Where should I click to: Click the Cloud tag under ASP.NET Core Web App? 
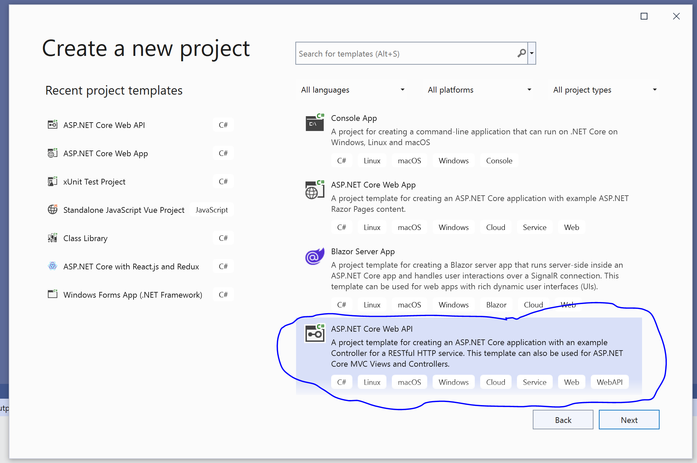tap(495, 227)
